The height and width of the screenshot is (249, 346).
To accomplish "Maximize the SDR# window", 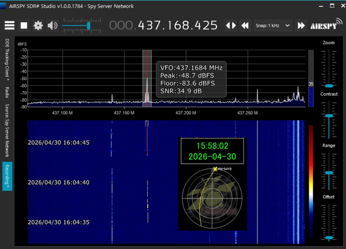I will pyautogui.click(x=332, y=6).
